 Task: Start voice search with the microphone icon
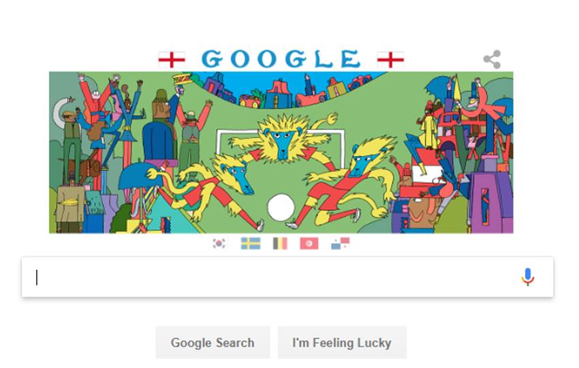[x=528, y=277]
